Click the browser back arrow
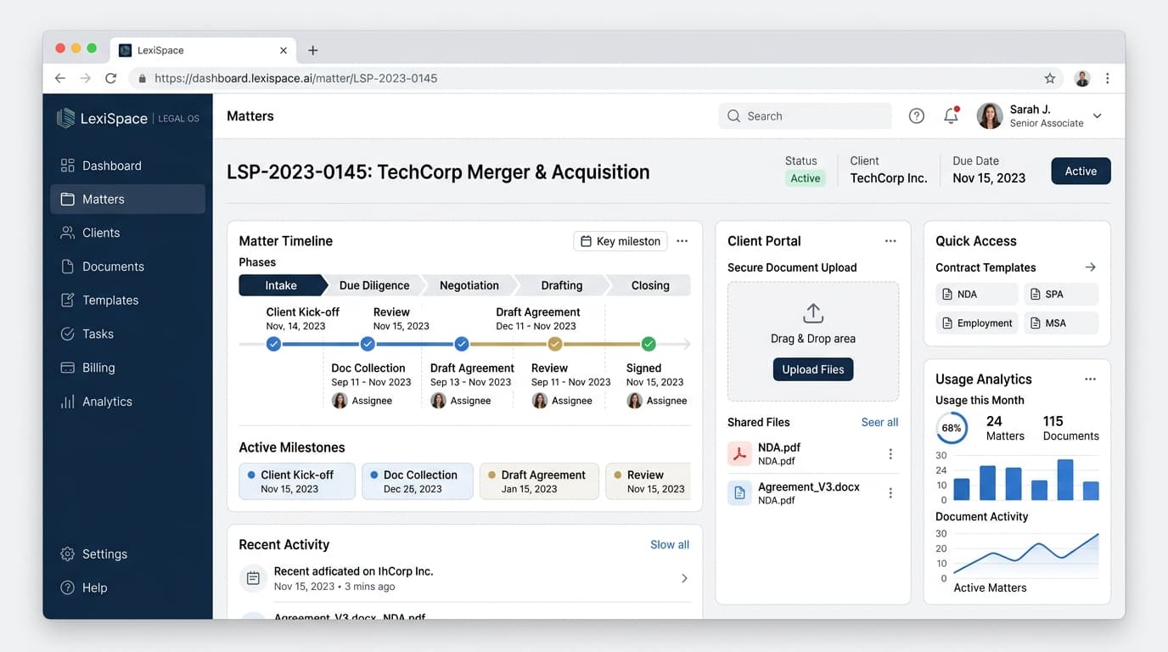 (59, 78)
